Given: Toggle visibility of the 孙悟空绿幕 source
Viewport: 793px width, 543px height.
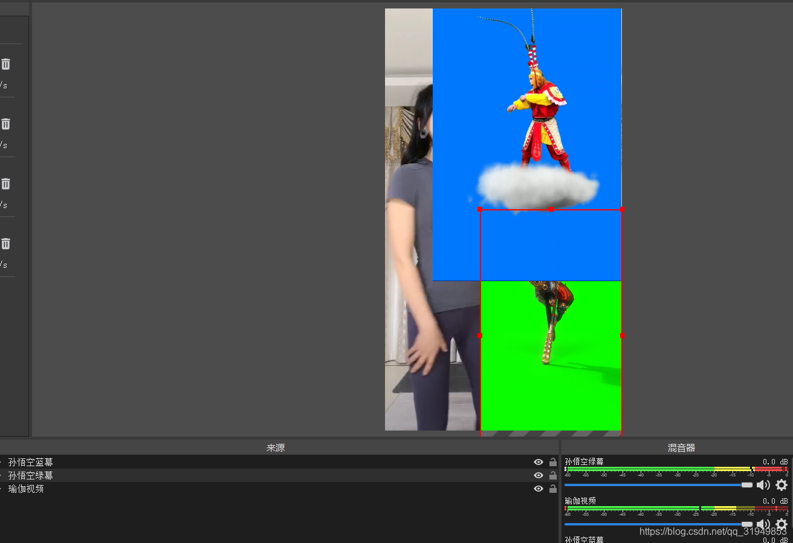Looking at the screenshot, I should pos(538,475).
